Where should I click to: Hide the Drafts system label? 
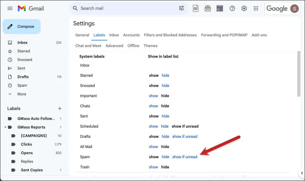(165, 137)
